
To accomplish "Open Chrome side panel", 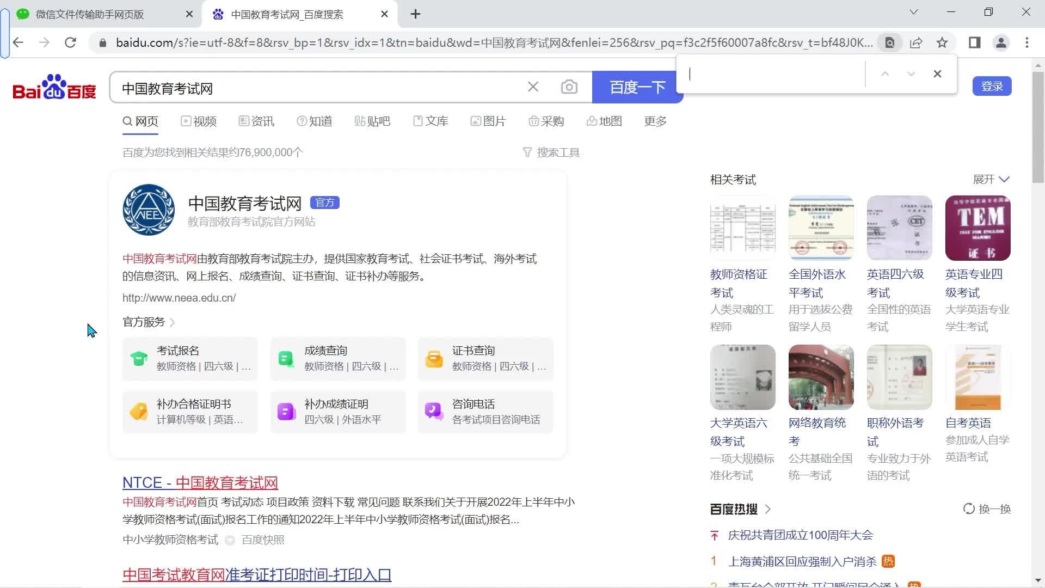I will pyautogui.click(x=975, y=42).
